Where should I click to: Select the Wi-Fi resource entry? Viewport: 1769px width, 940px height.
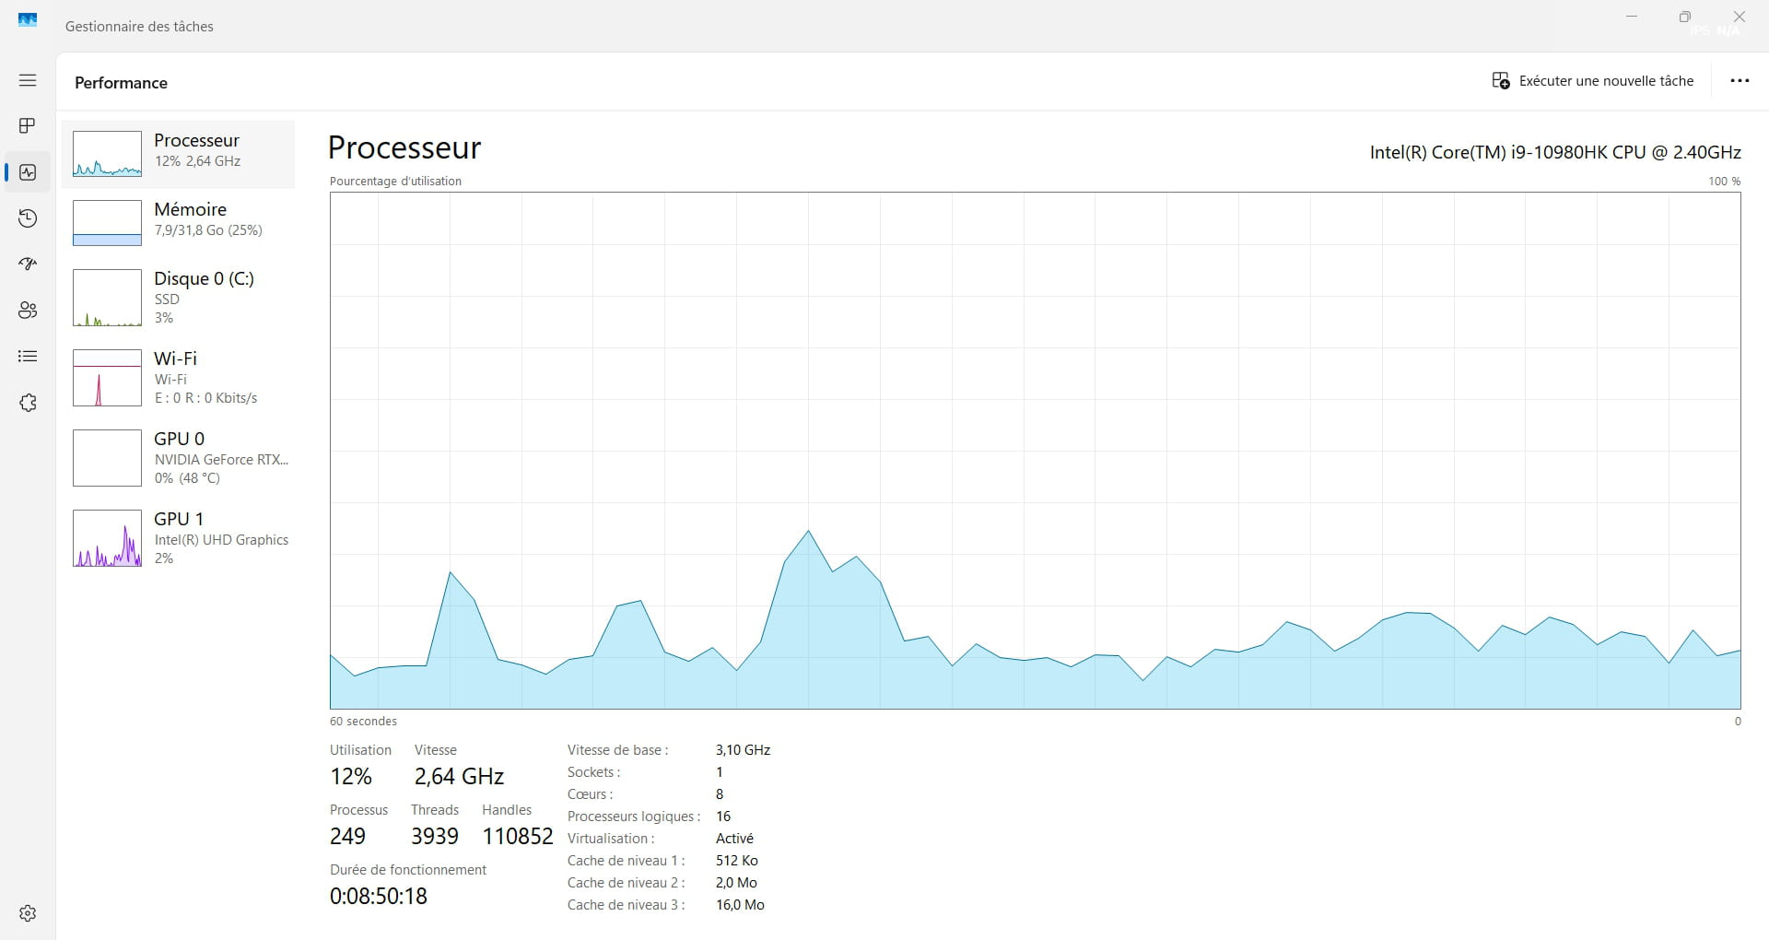click(x=178, y=378)
